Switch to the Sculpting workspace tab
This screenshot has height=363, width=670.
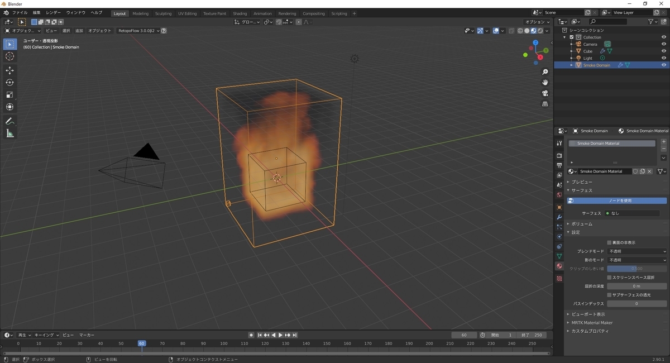[163, 13]
